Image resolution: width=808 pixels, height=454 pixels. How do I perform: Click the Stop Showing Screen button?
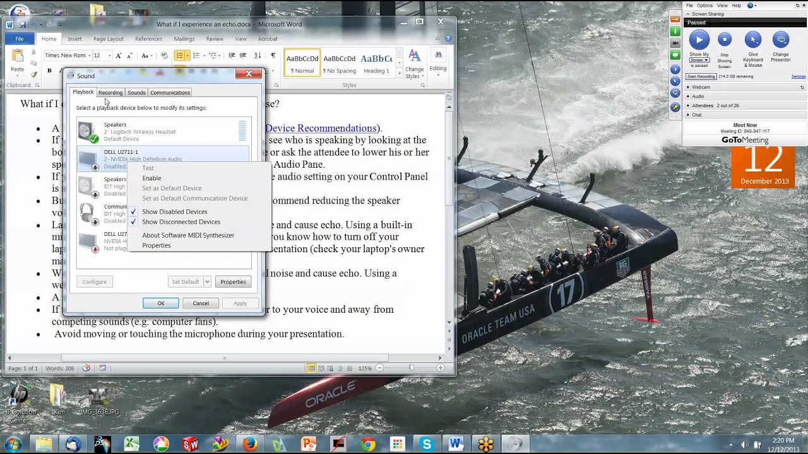[725, 40]
